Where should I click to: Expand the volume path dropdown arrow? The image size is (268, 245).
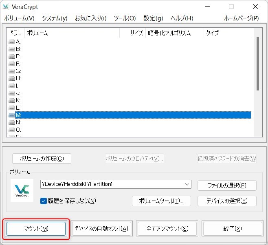(187, 184)
